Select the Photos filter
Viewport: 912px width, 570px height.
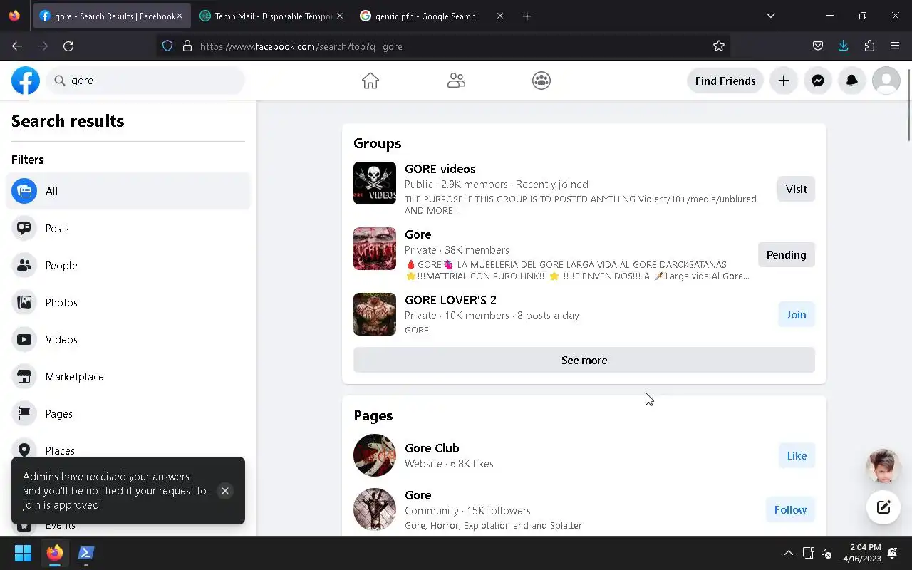[128, 302]
